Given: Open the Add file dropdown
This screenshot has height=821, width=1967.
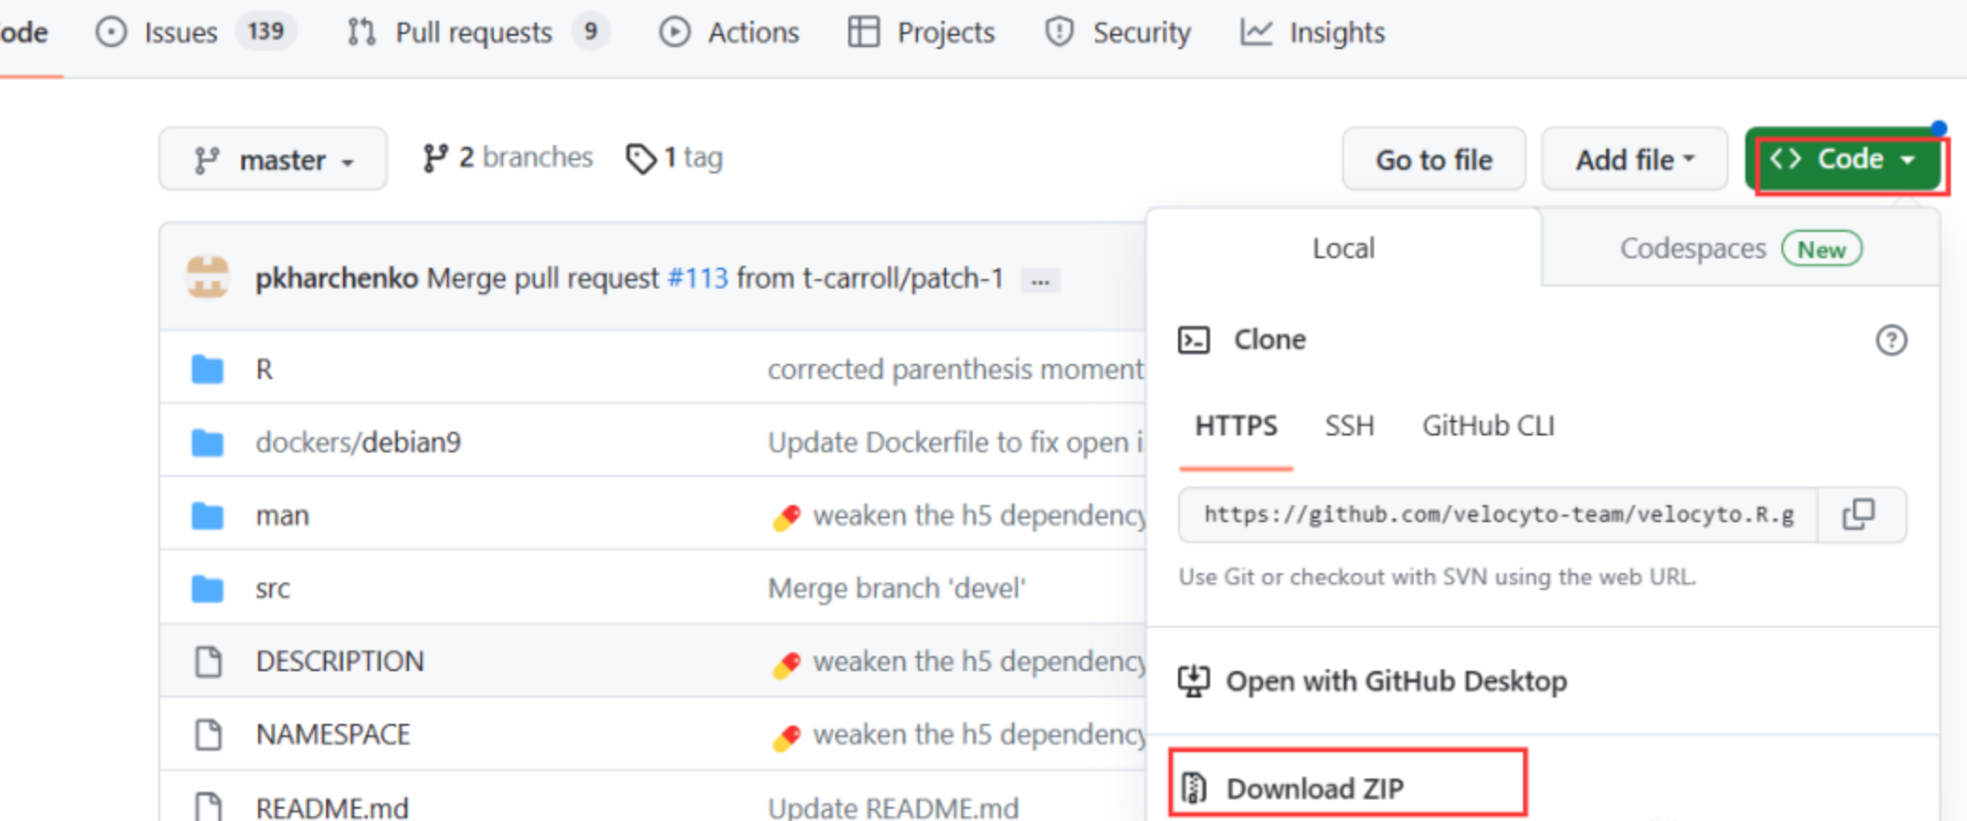Looking at the screenshot, I should (x=1634, y=159).
